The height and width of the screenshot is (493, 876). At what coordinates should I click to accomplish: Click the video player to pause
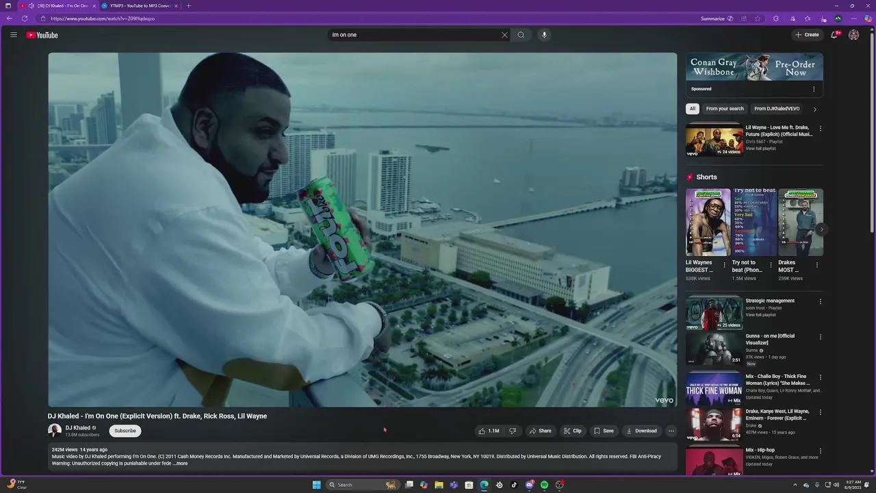coord(362,230)
